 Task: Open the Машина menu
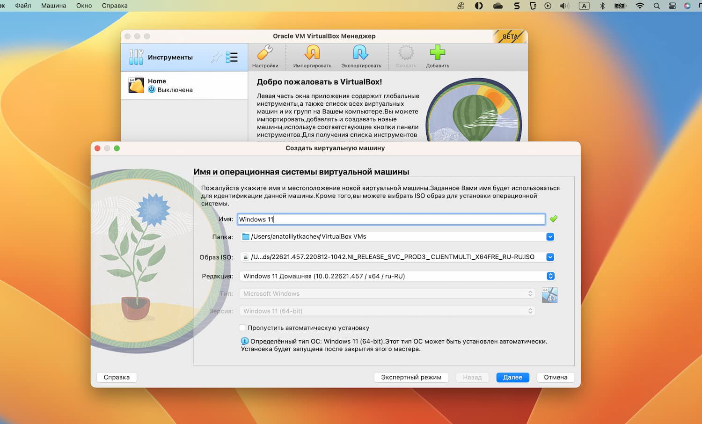click(54, 6)
